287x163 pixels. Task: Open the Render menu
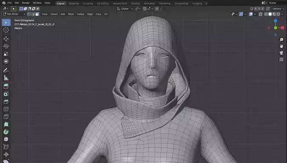click(26, 3)
